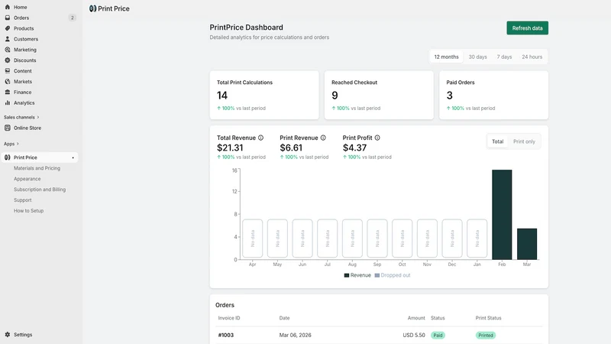Open the How to Setup page
The height and width of the screenshot is (344, 611).
point(29,211)
